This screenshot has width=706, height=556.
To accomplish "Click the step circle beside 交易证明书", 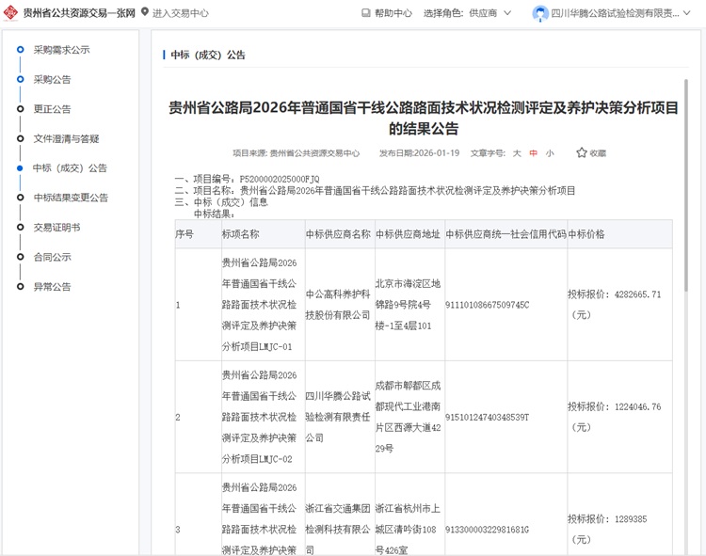I will [21, 227].
